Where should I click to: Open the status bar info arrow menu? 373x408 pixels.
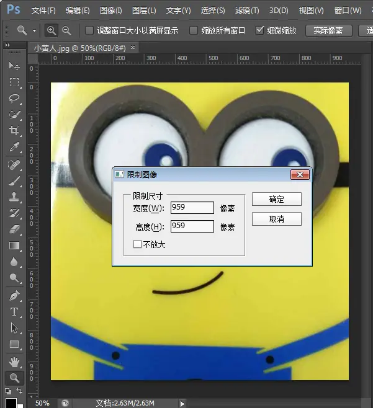tap(182, 404)
